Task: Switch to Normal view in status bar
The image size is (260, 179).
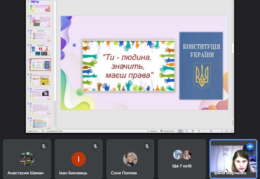Action: tap(180, 131)
